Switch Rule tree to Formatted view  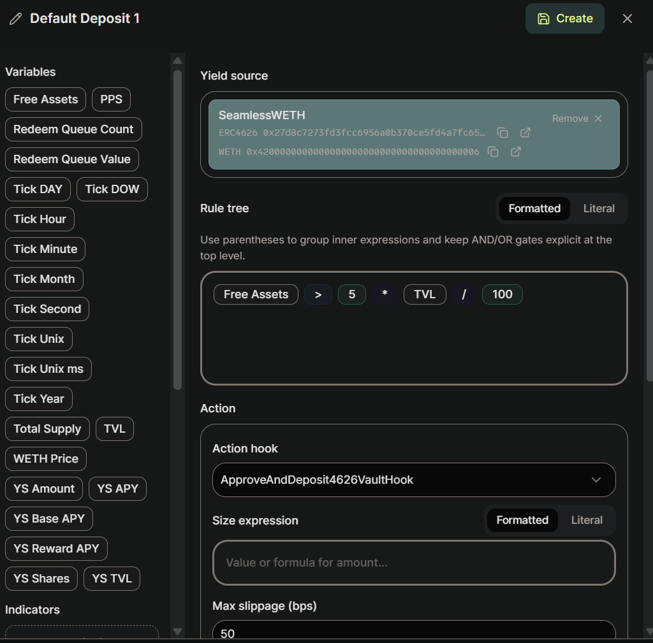534,208
